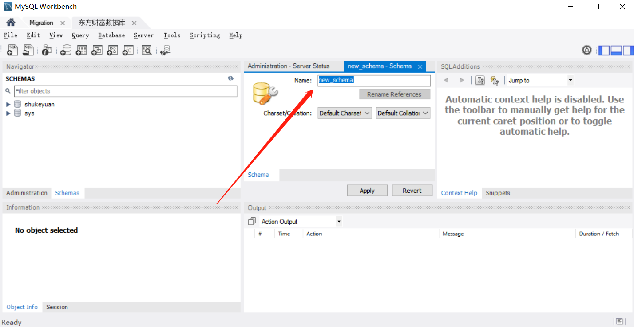The height and width of the screenshot is (328, 634).
Task: Create a new view icon
Action: tap(97, 50)
